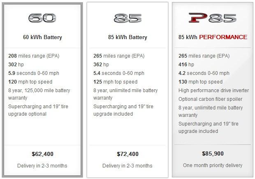Click One month priority delivery text
This screenshot has width=255, height=179.
tap(213, 165)
